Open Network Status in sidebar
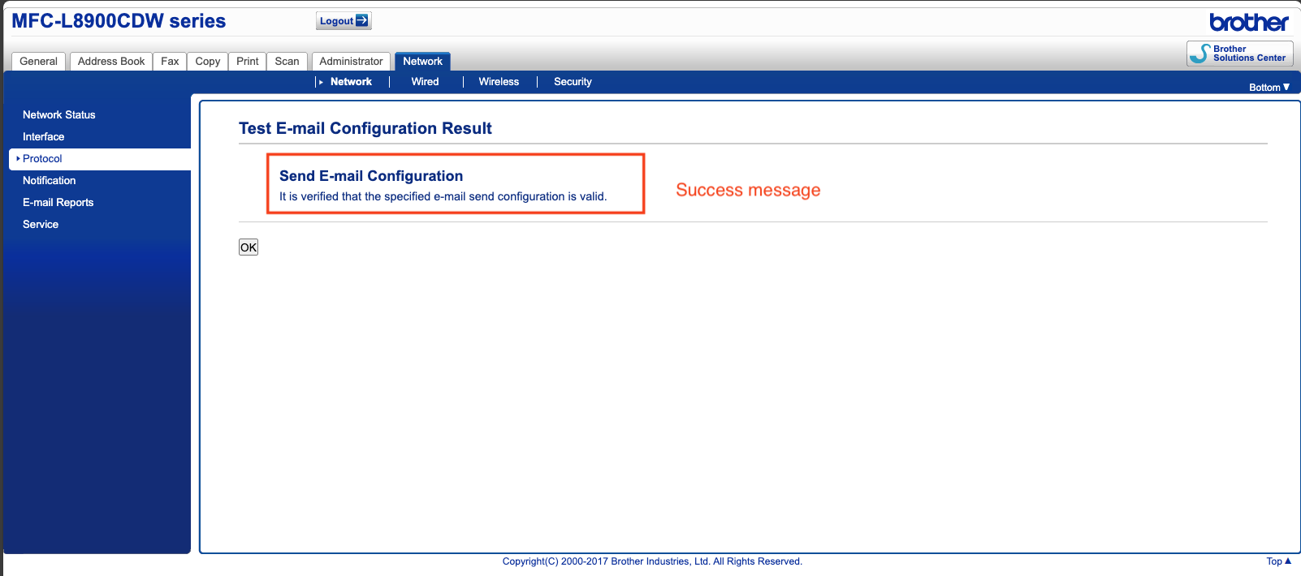 pyautogui.click(x=59, y=115)
